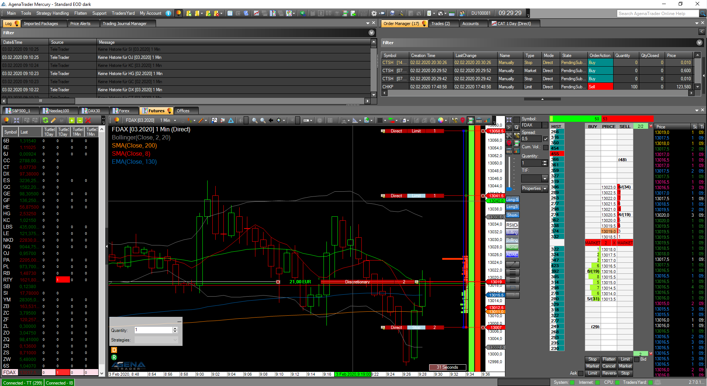Click the zoom in magnifier on chart toolbar
The height and width of the screenshot is (386, 707).
[255, 120]
